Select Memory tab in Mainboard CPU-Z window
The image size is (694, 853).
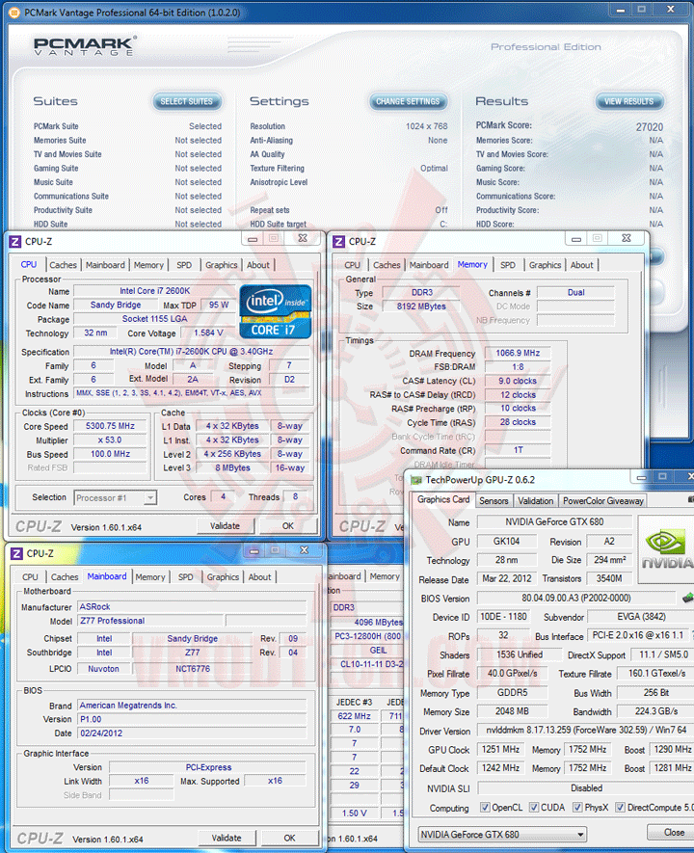pos(150,576)
